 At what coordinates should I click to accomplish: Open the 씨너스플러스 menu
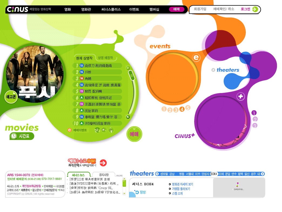tap(111, 9)
